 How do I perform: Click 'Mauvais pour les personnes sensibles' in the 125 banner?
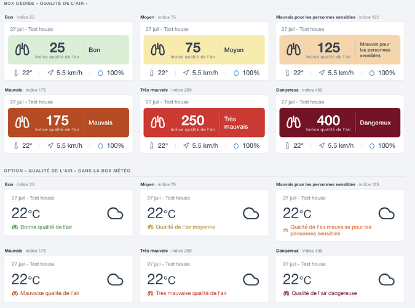375,50
